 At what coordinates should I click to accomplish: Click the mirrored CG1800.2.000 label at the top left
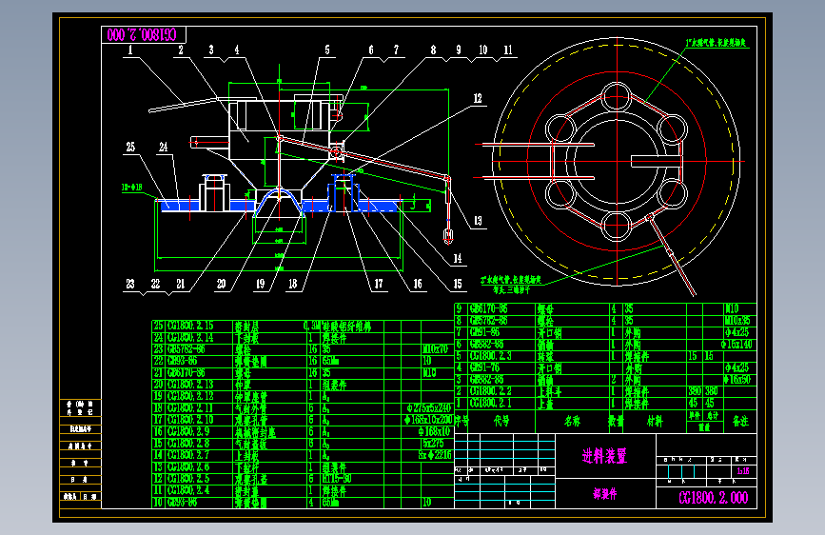142,35
